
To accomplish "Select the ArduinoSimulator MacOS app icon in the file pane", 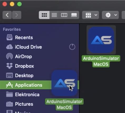I will tap(101, 40).
